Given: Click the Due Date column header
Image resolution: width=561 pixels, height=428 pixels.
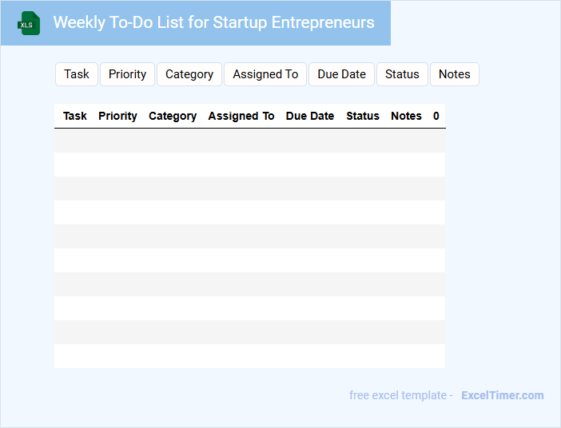Looking at the screenshot, I should point(310,116).
